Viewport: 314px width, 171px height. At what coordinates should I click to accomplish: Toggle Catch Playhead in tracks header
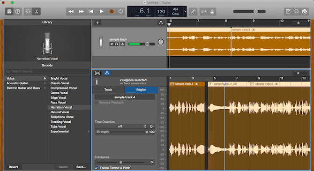[x=161, y=23]
